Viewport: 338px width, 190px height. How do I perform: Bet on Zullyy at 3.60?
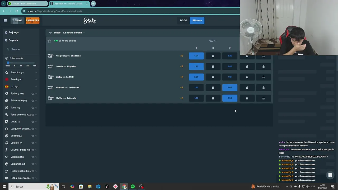pyautogui.click(x=196, y=77)
